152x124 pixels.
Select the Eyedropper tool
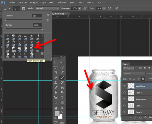[62, 72]
